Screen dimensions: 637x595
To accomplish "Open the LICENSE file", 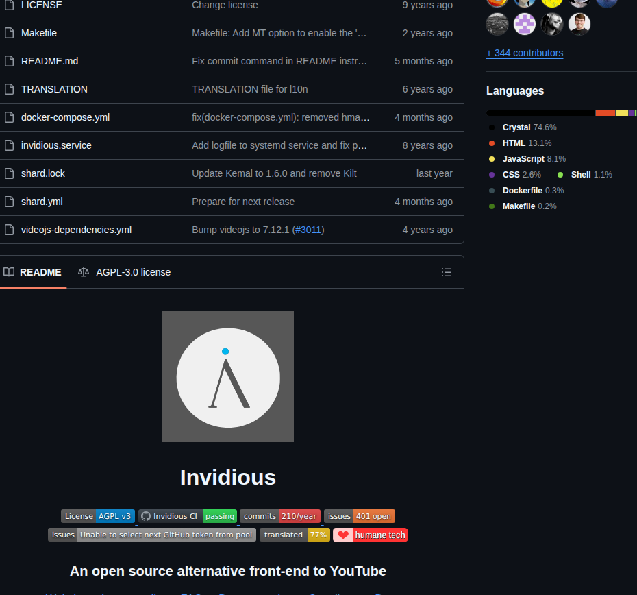I will click(x=41, y=5).
